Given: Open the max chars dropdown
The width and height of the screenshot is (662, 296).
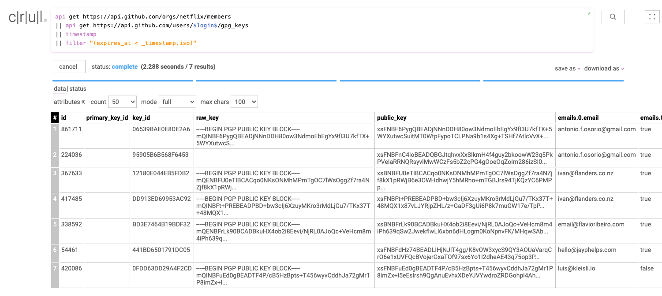Looking at the screenshot, I should (244, 102).
